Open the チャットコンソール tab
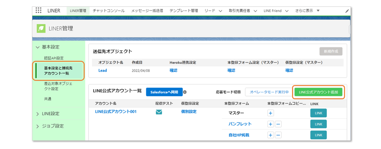The image size is (381, 149). pyautogui.click(x=109, y=11)
